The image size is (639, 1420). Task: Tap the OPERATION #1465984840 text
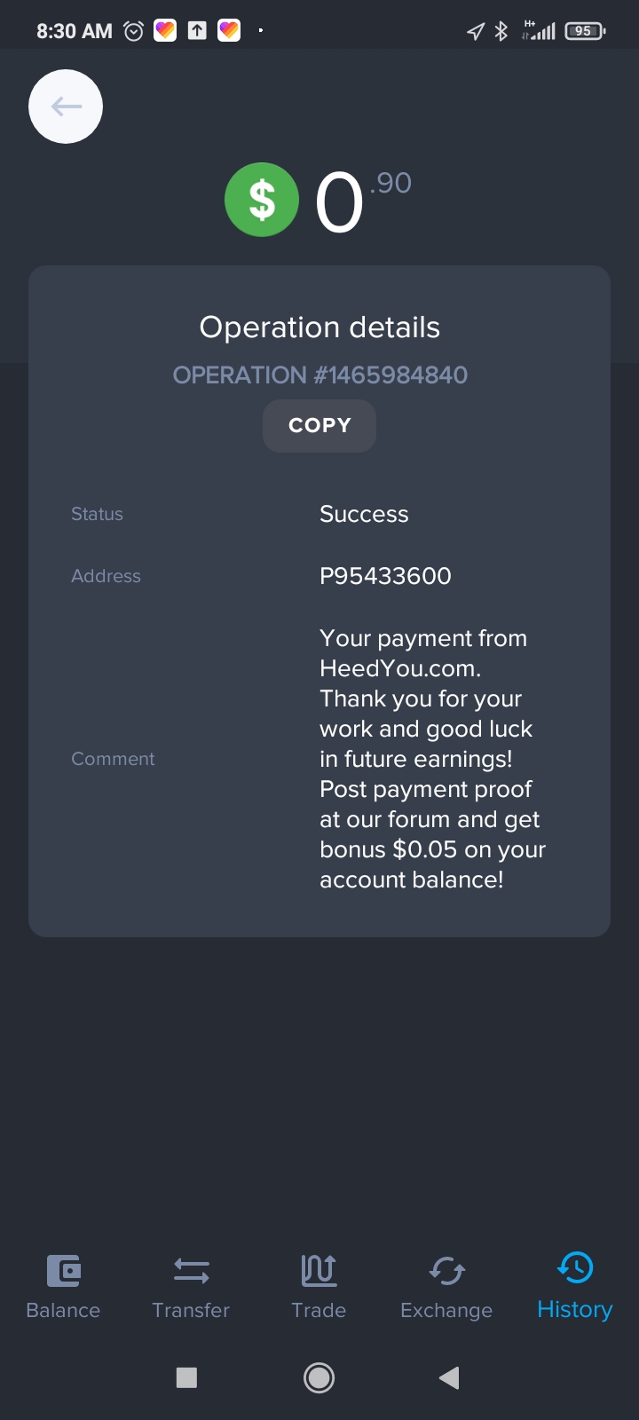[319, 375]
